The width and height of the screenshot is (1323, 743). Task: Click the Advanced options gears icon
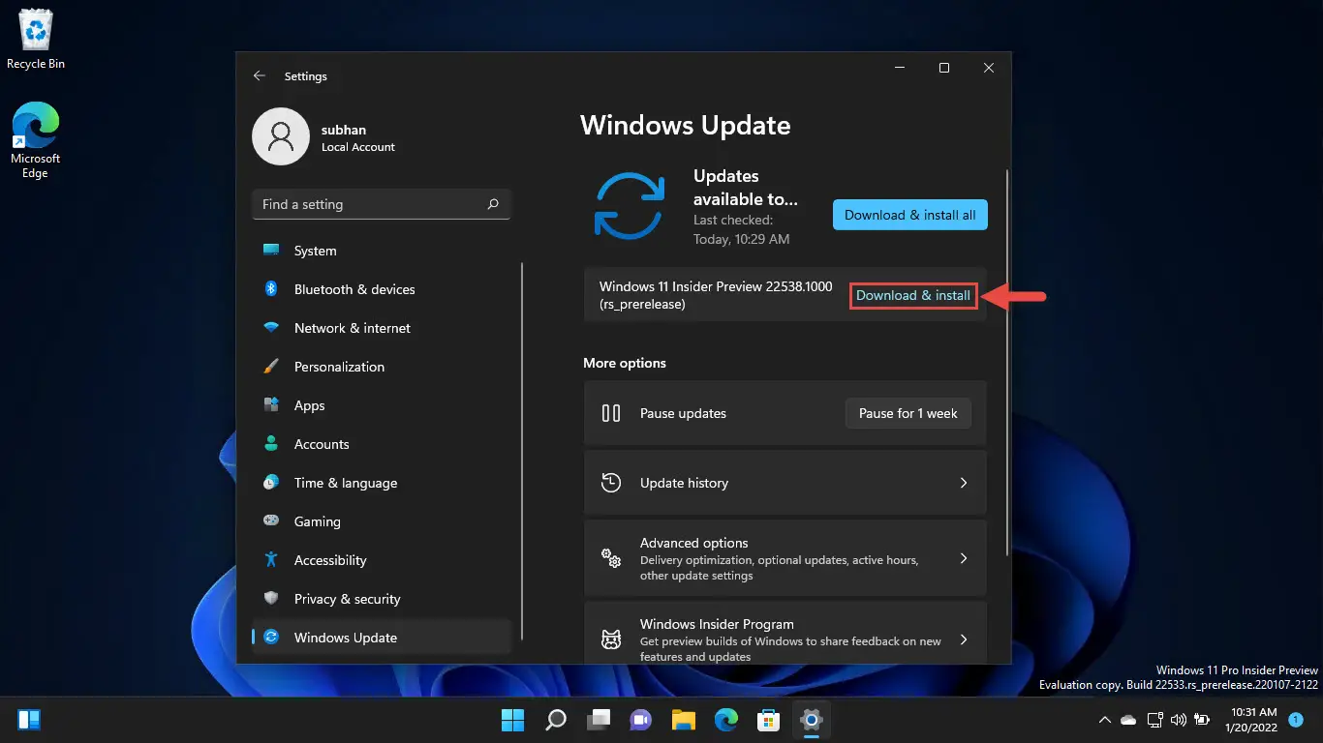click(611, 558)
